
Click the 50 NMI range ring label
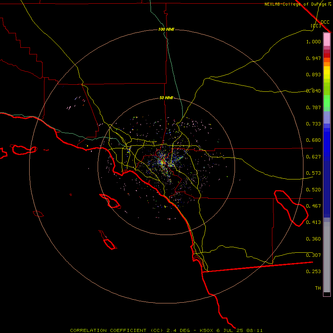point(166,98)
